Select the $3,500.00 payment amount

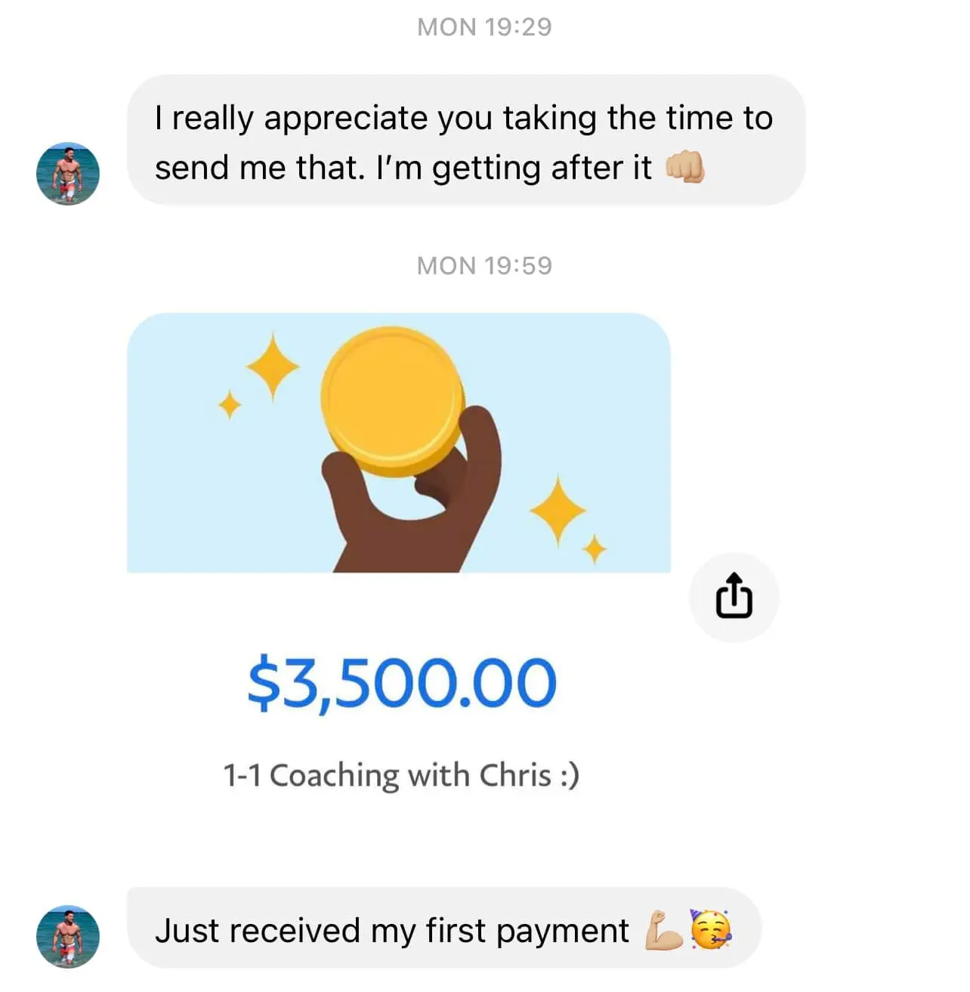coord(402,683)
